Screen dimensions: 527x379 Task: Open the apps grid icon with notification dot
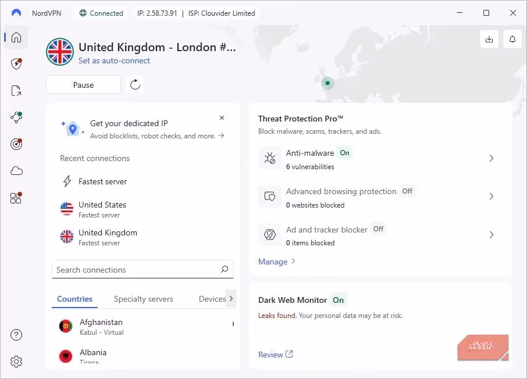[16, 198]
